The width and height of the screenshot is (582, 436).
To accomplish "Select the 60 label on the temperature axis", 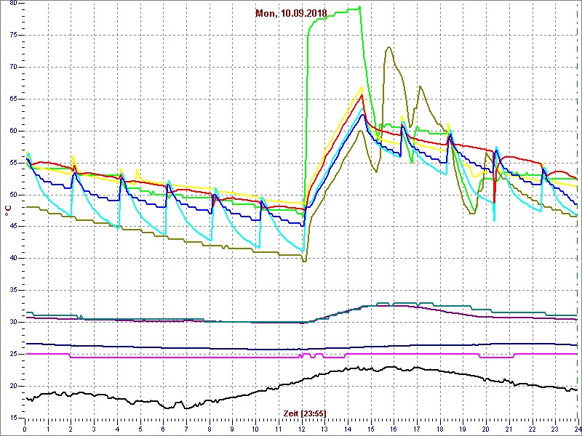I will coord(12,131).
